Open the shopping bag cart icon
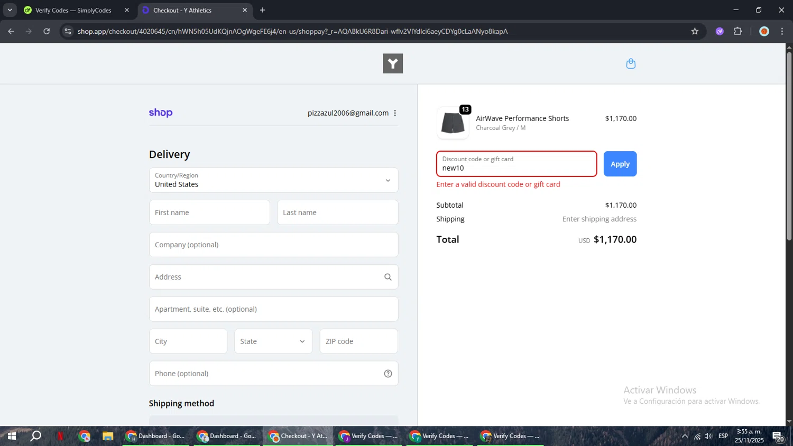793x446 pixels. point(631,63)
